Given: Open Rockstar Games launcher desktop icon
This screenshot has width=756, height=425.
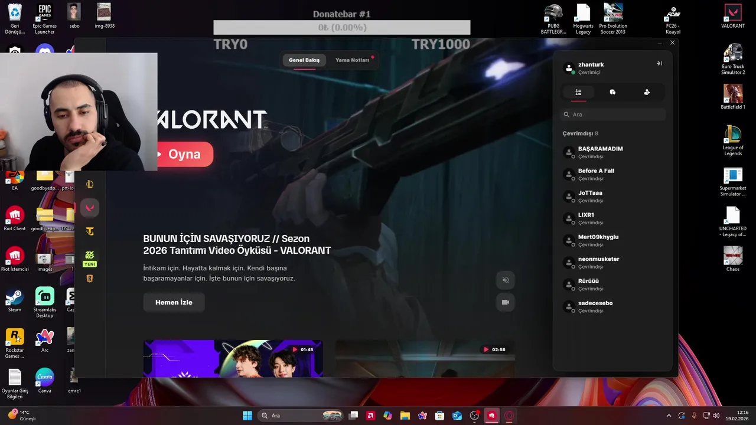Looking at the screenshot, I should (15, 344).
